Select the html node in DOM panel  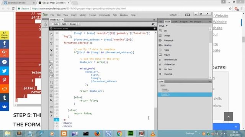pos(162,85)
